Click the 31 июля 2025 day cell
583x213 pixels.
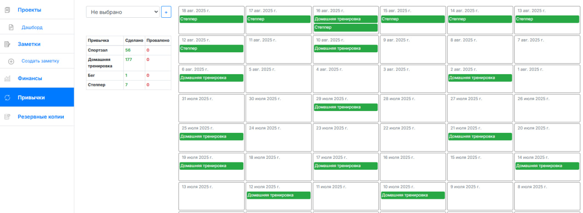pyautogui.click(x=211, y=108)
